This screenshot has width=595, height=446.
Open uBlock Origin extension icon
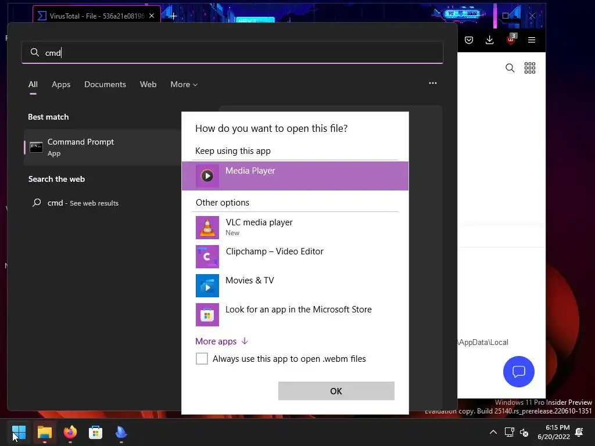(x=511, y=39)
